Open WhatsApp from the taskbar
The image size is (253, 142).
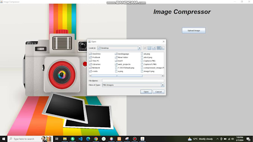[103, 139]
